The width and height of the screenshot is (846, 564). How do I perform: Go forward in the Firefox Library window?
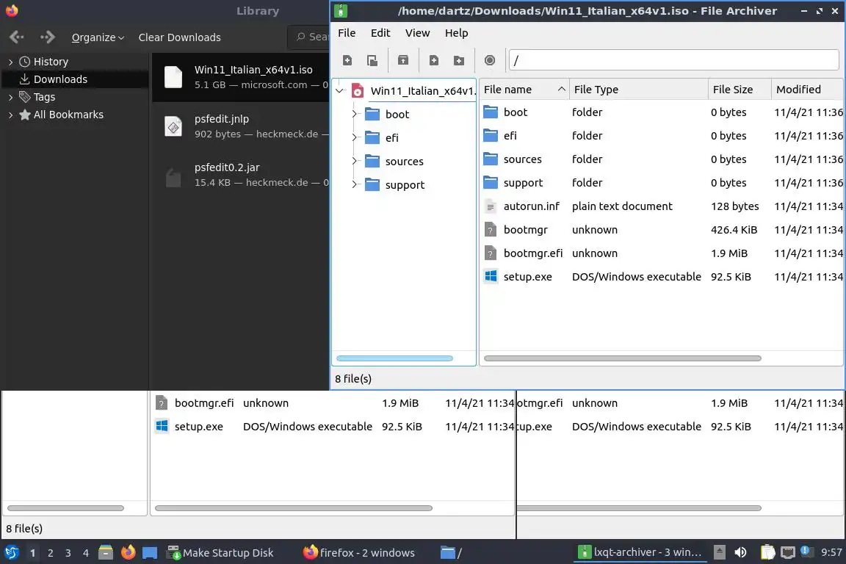point(48,37)
